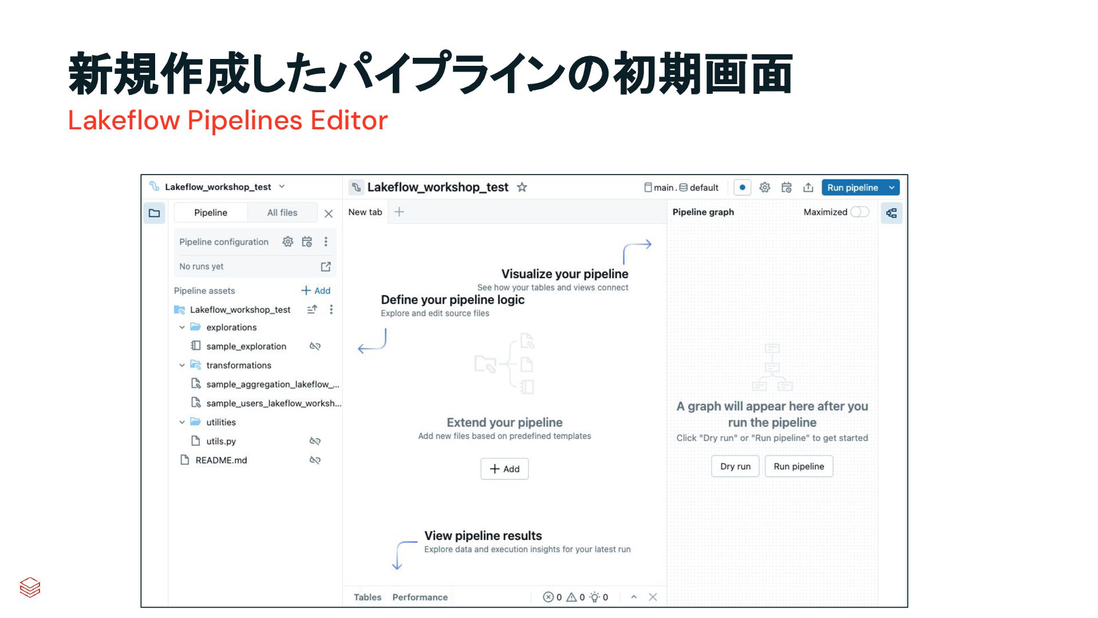Collapse the utilities folder

[182, 422]
